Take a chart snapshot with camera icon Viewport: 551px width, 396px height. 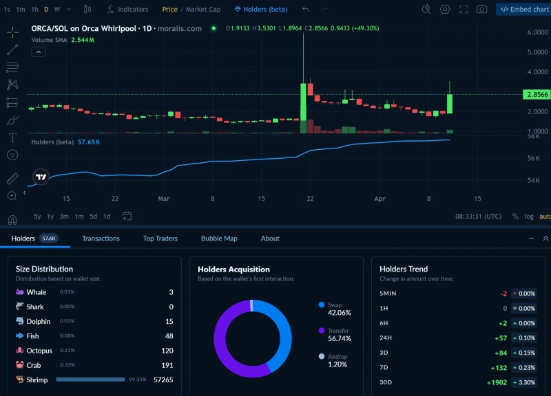[482, 10]
